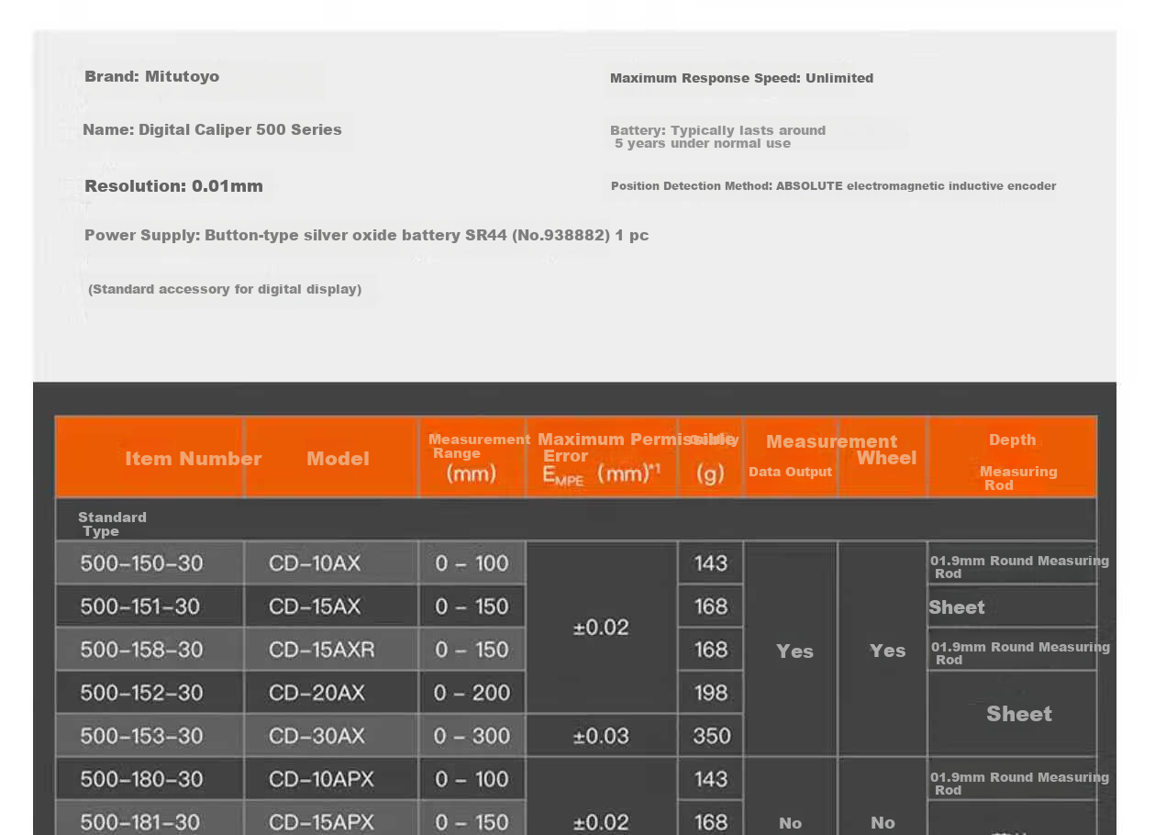Click model CD-30AX
The image size is (1155, 835).
317,736
